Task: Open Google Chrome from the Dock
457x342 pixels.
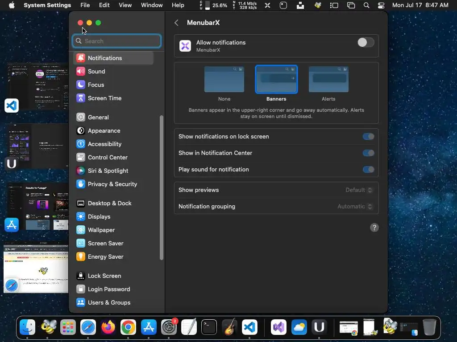Action: tap(128, 327)
